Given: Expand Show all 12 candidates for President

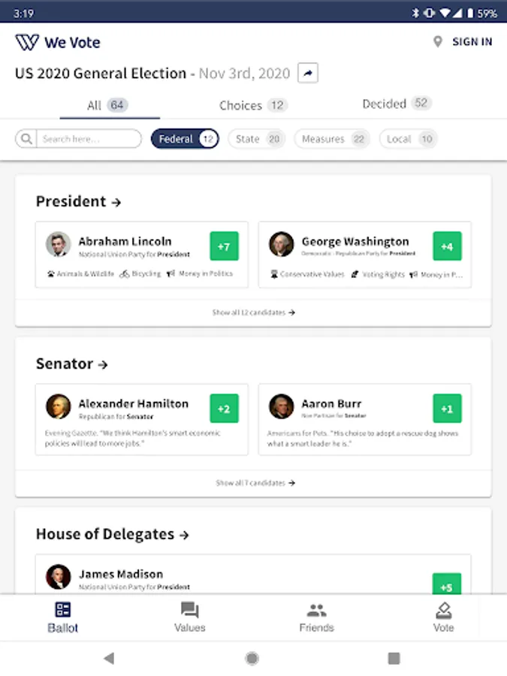Looking at the screenshot, I should coord(253,312).
